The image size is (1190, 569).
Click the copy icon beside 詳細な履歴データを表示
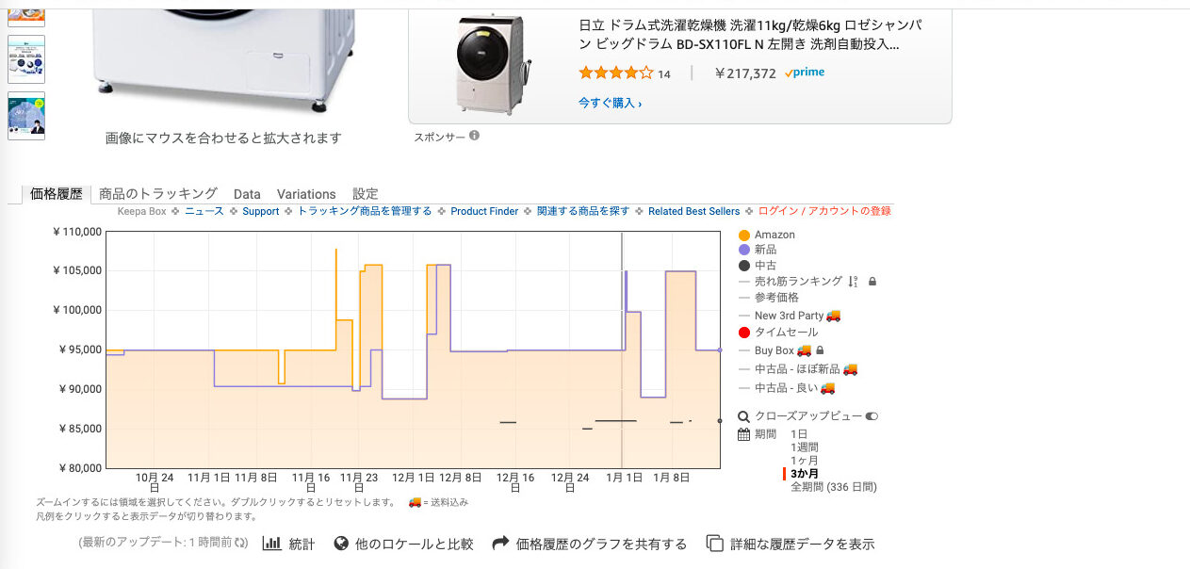[715, 544]
